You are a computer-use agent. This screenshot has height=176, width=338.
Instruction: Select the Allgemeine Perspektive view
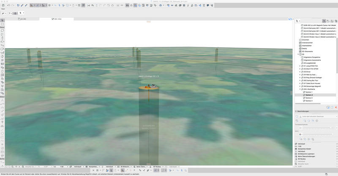pos(312,57)
